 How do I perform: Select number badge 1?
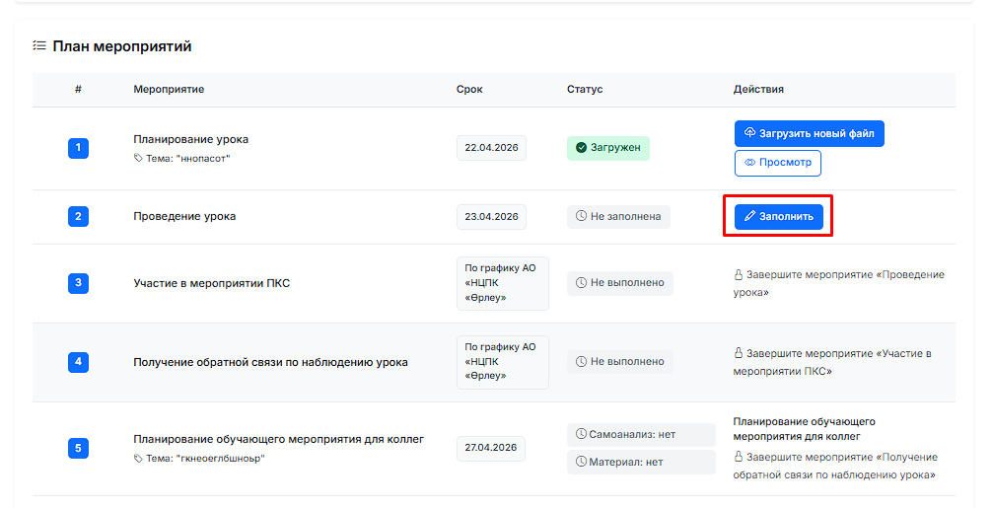79,148
